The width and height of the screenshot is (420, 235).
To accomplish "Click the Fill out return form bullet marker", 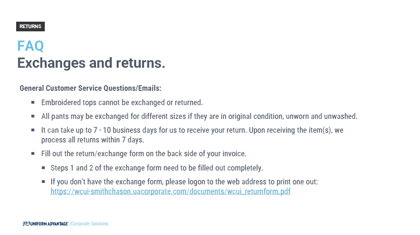I will point(33,154).
